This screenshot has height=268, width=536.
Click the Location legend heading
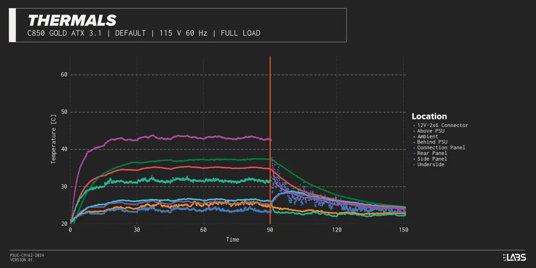click(429, 116)
